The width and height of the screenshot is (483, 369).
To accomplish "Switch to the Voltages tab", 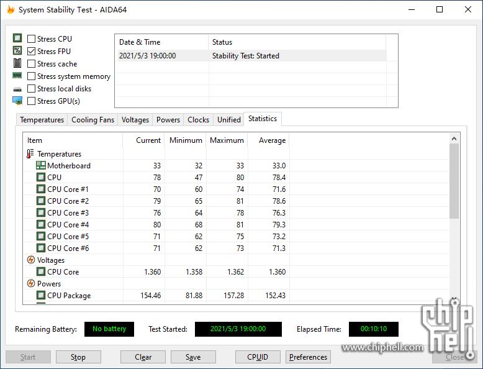I will tap(135, 120).
